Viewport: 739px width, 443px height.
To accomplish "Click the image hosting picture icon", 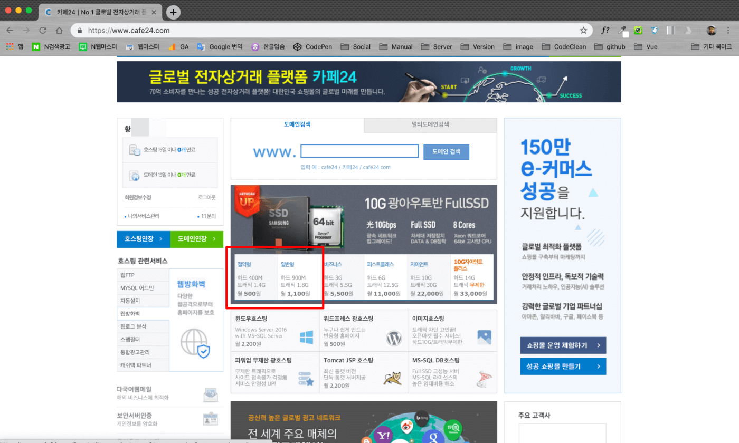I will [484, 338].
